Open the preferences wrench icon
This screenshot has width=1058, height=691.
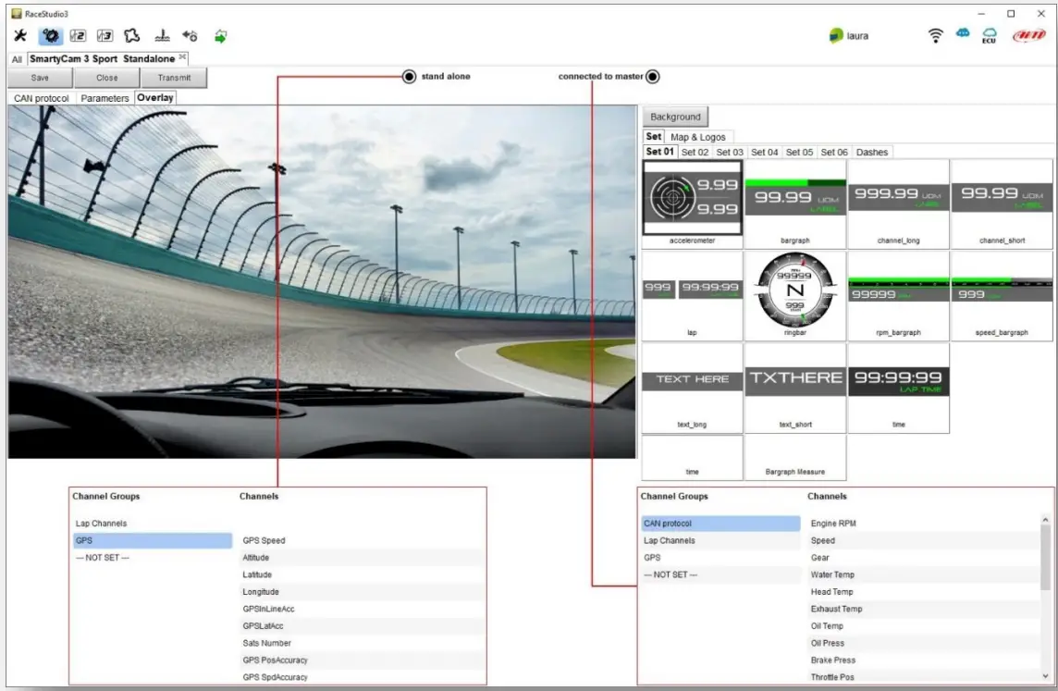coord(19,36)
